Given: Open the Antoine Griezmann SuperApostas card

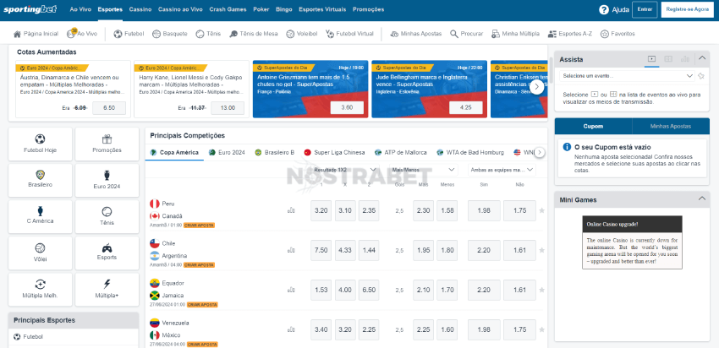Looking at the screenshot, I should coord(310,89).
